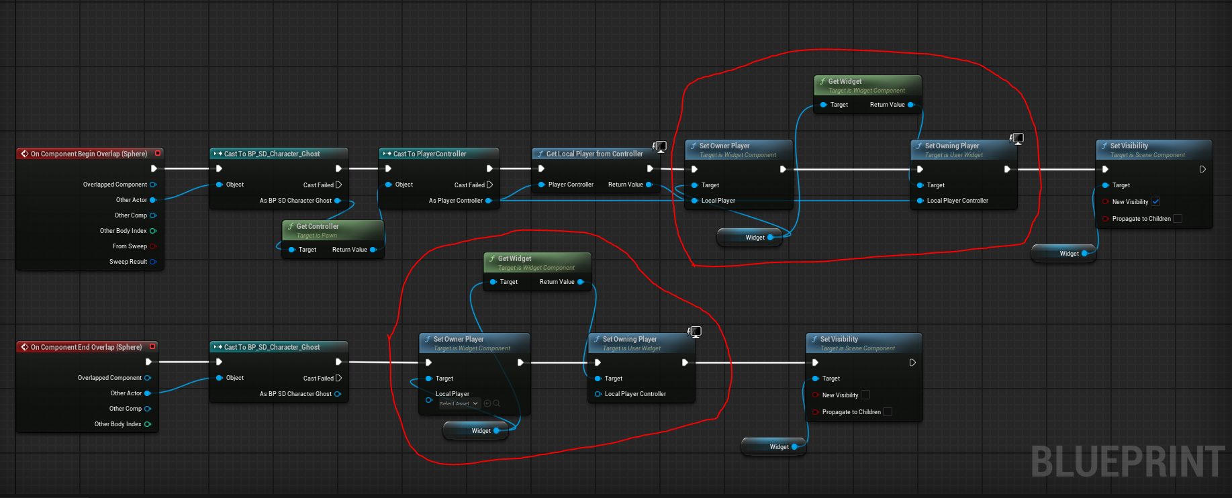Click the exec input pin on Cast To PlayerController
The width and height of the screenshot is (1232, 498).
[x=388, y=168]
